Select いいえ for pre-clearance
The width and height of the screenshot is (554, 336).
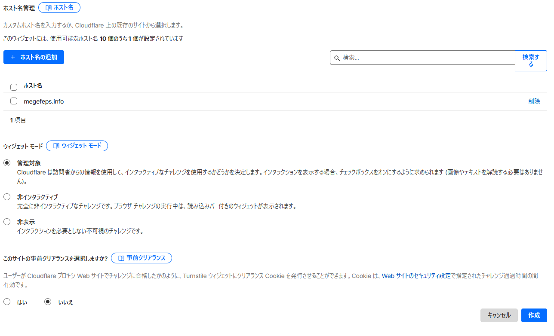point(48,302)
